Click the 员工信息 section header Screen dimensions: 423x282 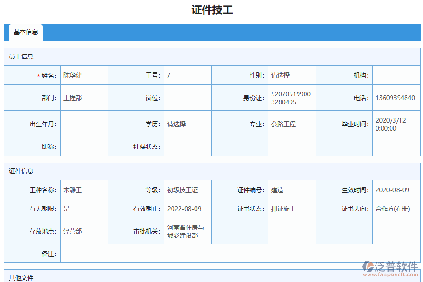tap(21, 56)
